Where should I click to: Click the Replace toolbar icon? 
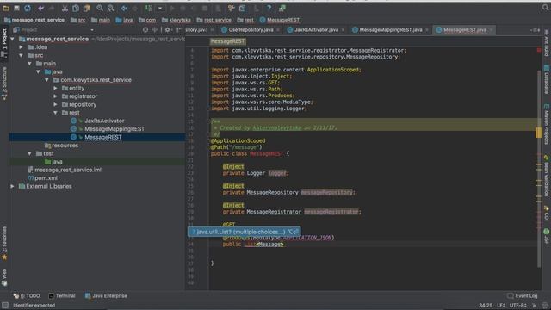coord(110,8)
